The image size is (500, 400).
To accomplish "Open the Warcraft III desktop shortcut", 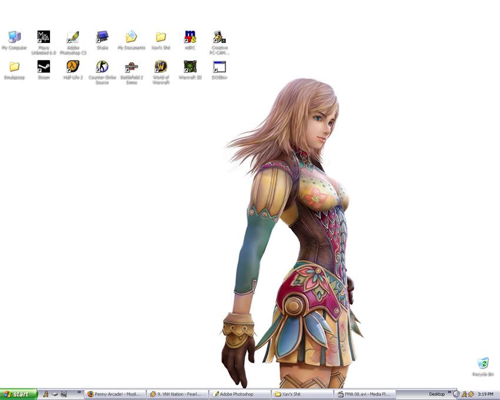I will (190, 66).
